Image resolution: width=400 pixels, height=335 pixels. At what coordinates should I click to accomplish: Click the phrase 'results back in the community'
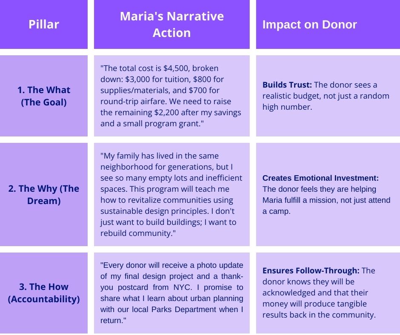click(319, 315)
